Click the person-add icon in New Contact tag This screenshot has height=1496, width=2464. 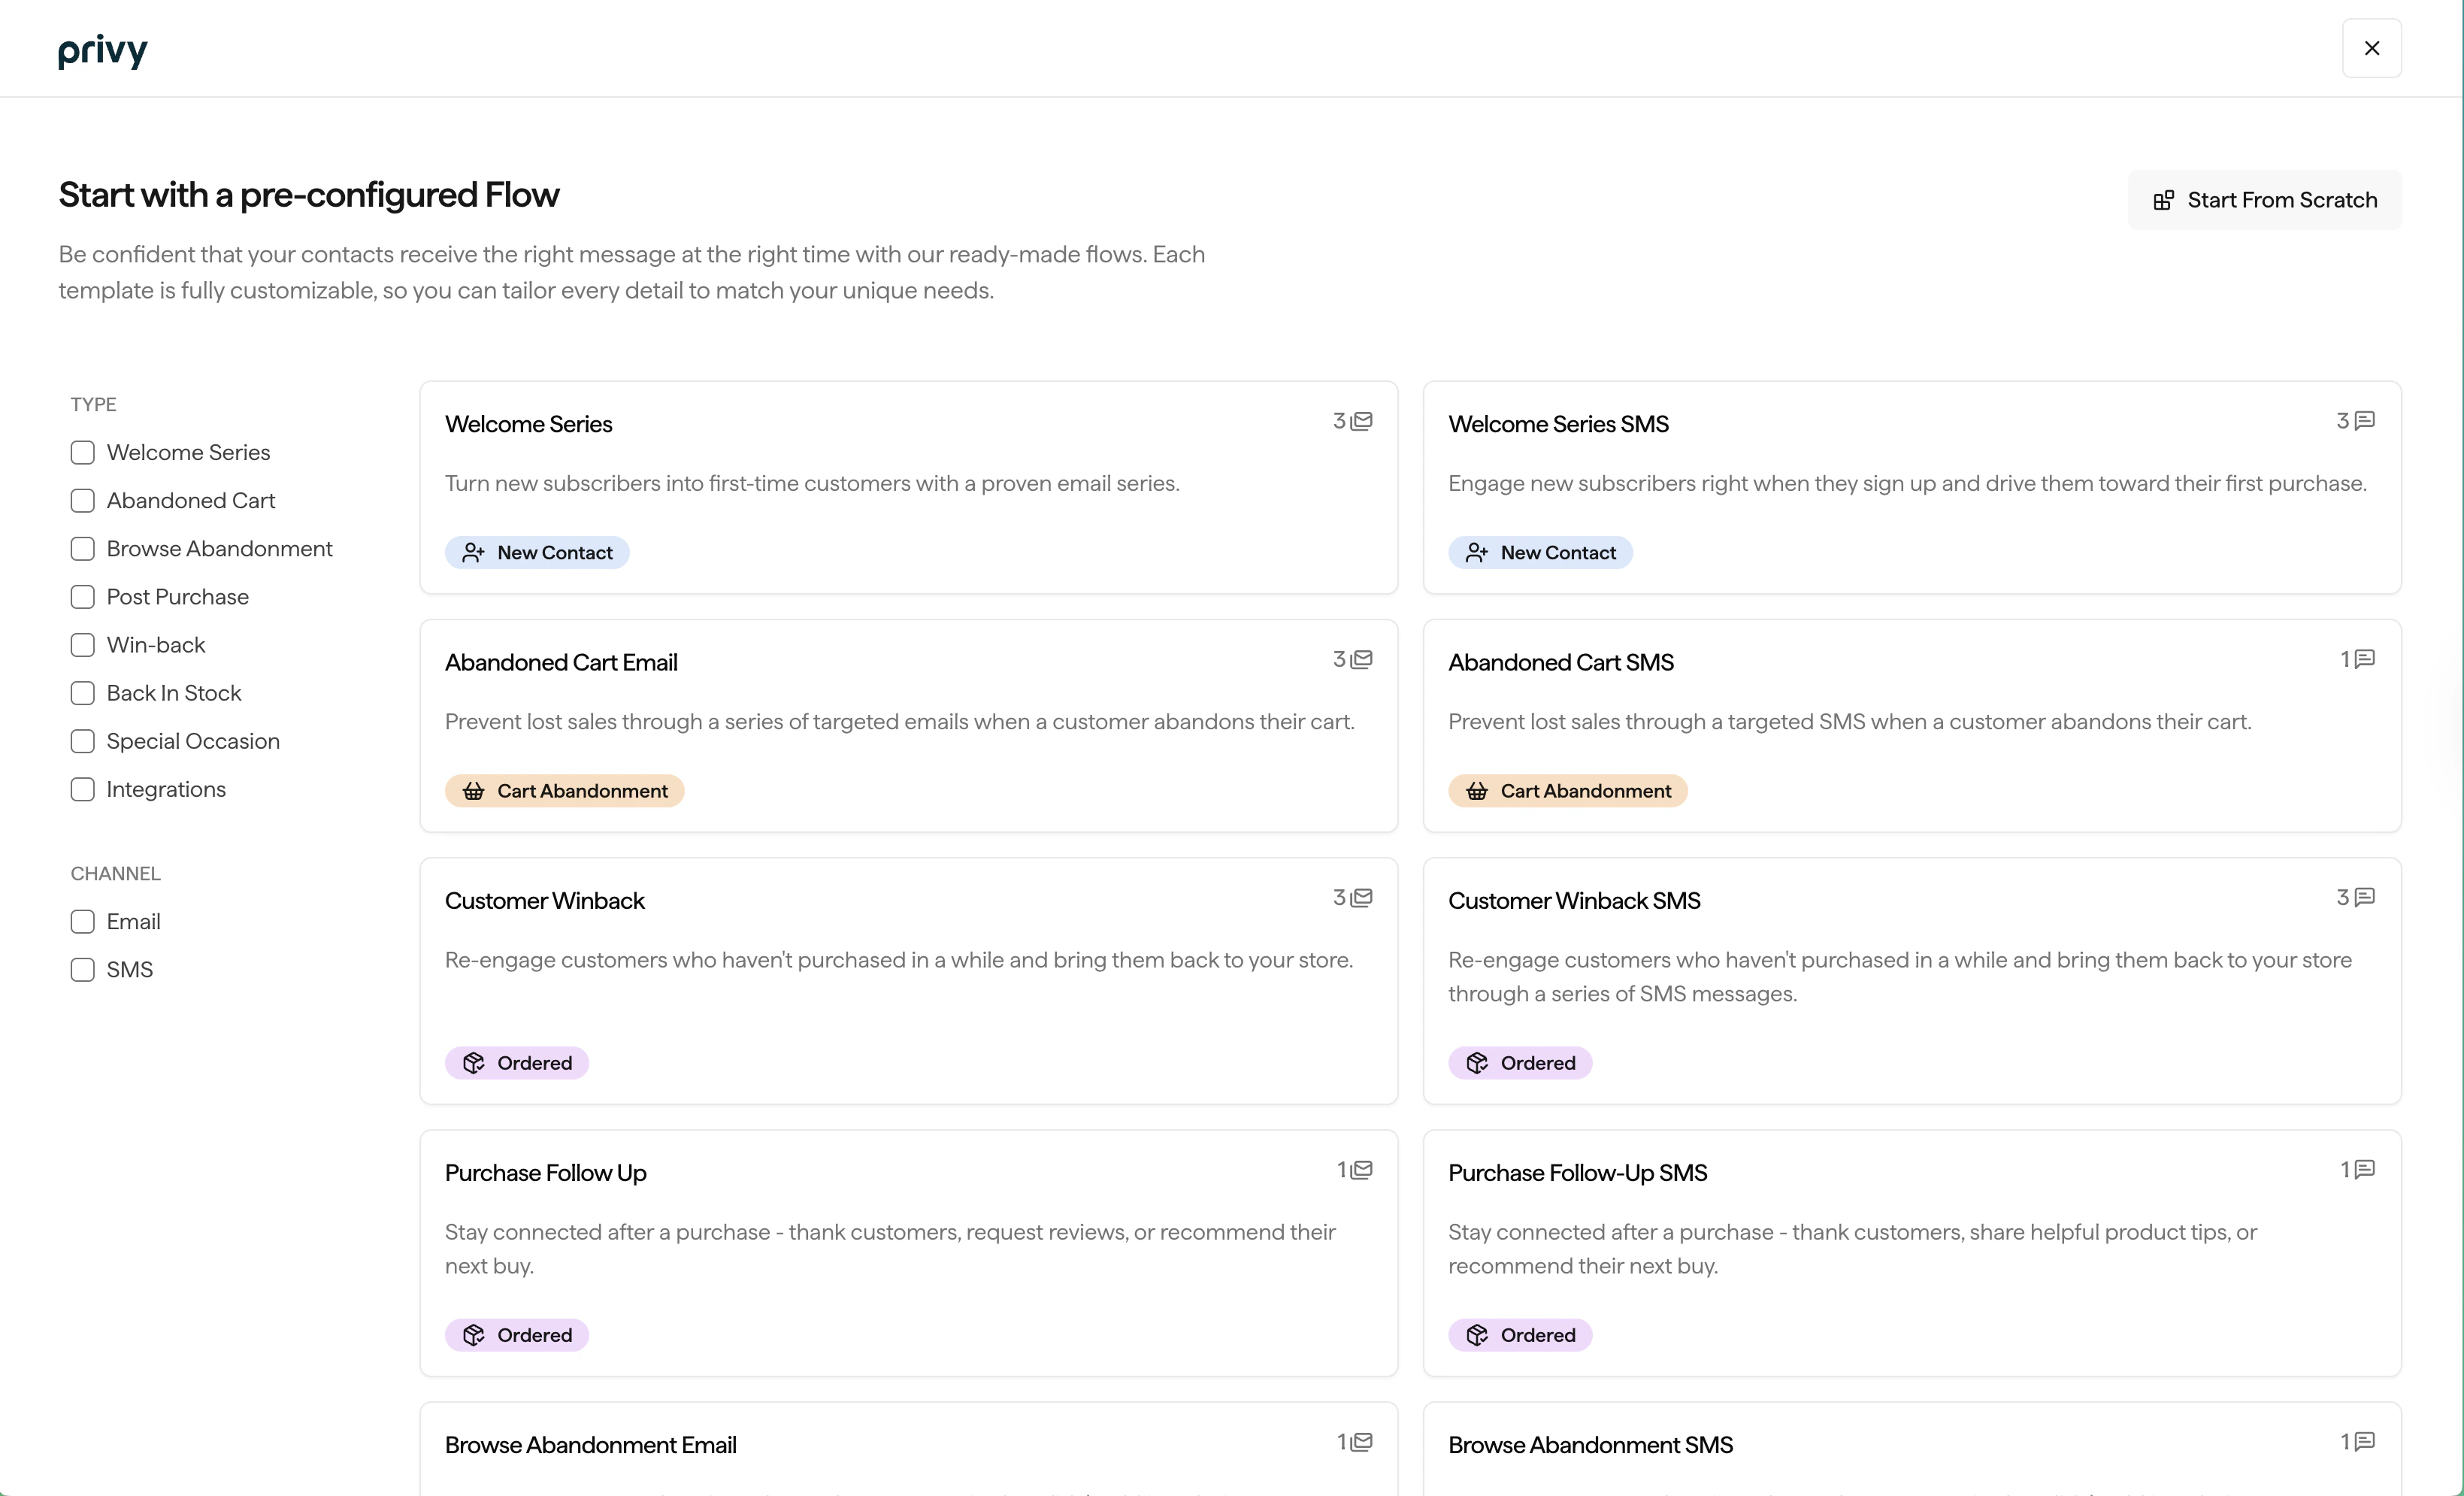pos(474,552)
